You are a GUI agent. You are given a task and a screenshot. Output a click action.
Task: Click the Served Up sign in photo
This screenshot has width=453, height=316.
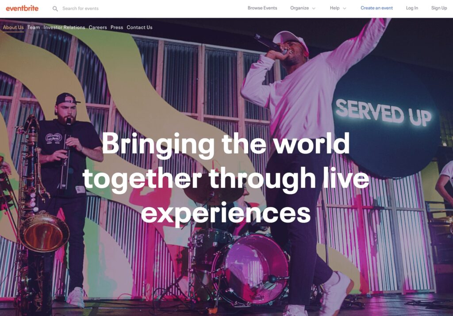383,112
